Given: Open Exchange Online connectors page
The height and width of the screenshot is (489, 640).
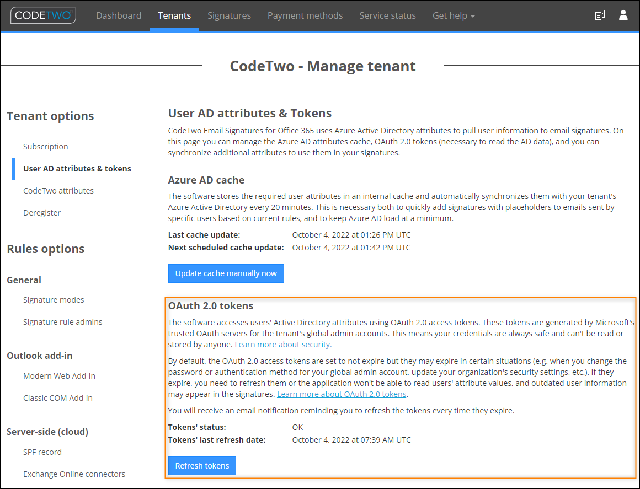Looking at the screenshot, I should tap(74, 474).
